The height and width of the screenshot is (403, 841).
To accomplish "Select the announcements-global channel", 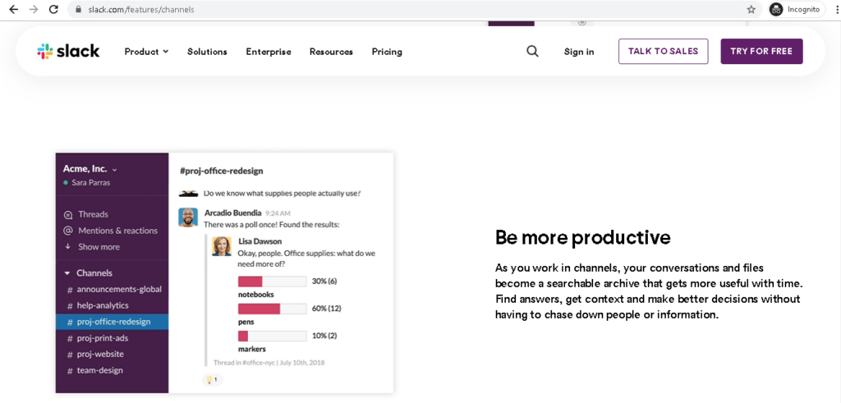I will click(x=112, y=289).
